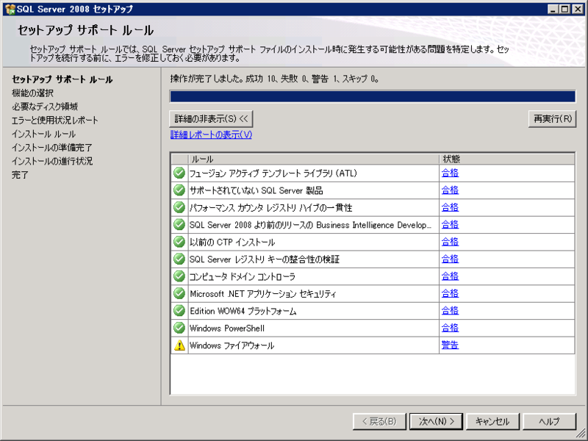Screen dimensions: 588x441
Task: Click the warning icon beside Windows ファイアウォール
Action: [x=179, y=345]
